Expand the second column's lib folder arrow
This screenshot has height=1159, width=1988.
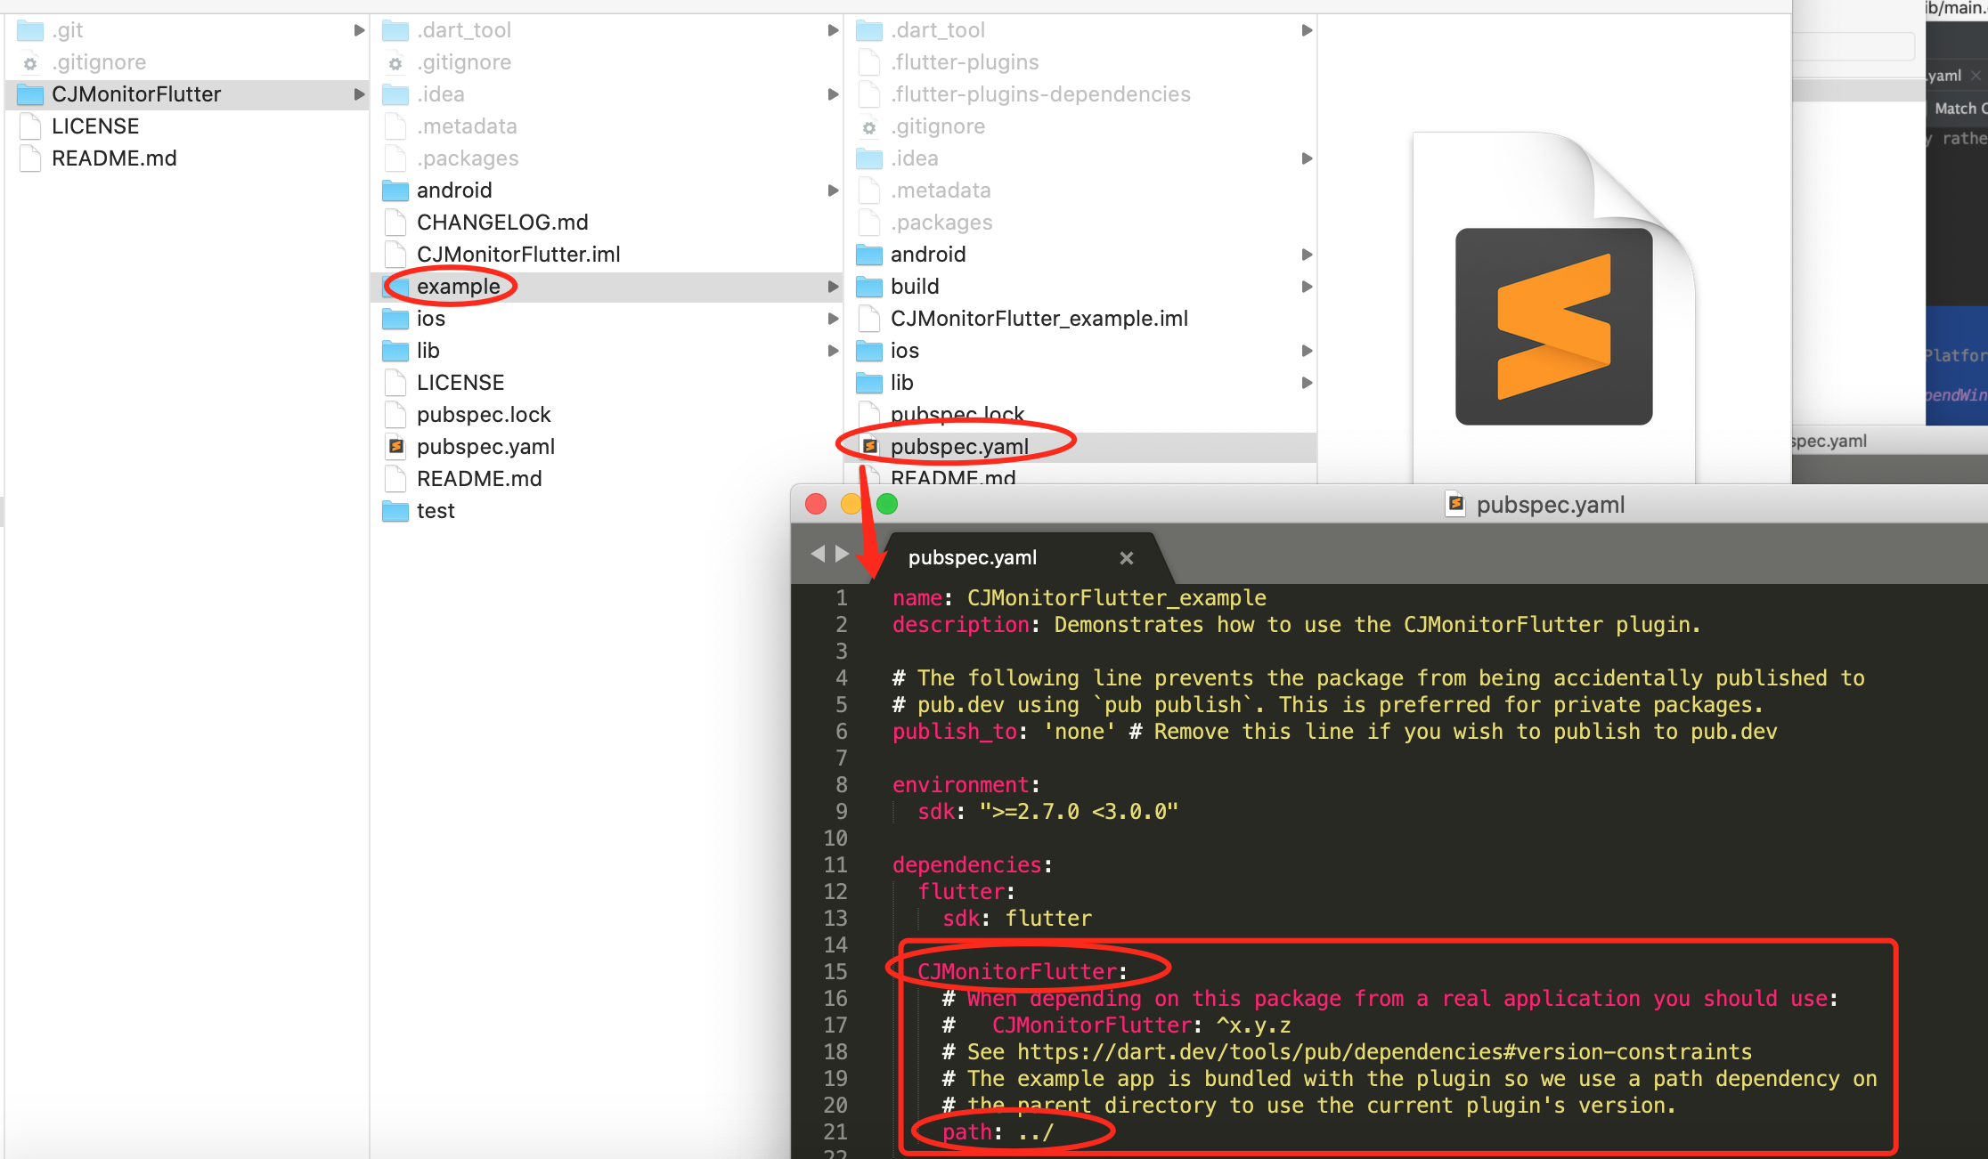[833, 351]
